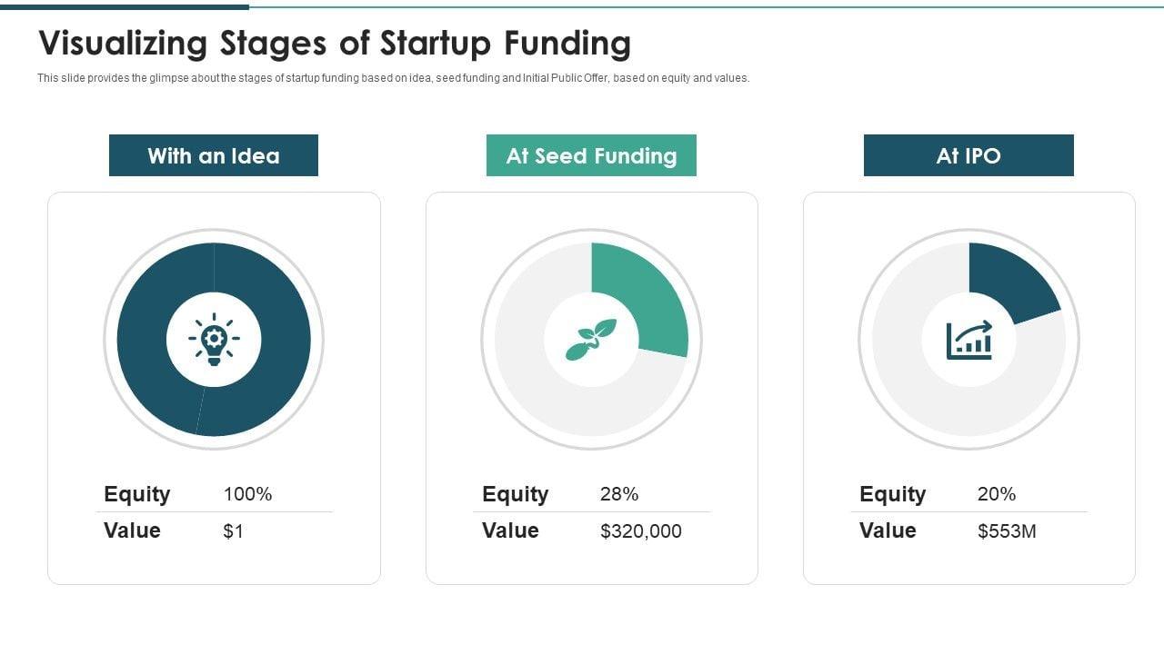The height and width of the screenshot is (654, 1164).
Task: Select the $320,000 value text
Action: coord(640,531)
